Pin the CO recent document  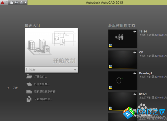click(135, 52)
